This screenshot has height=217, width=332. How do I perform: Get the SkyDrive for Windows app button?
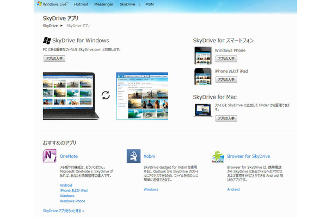coord(54,59)
